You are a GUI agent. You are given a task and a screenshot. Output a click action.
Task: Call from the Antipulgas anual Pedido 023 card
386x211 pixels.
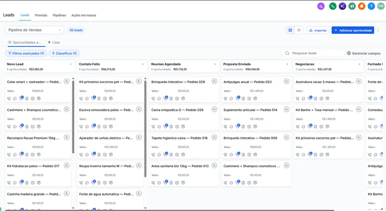click(x=225, y=99)
